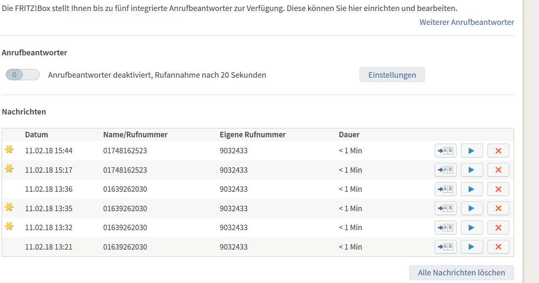Viewport: 539px width, 283px height.
Task: Delete the 11.02.18 15:17 message
Action: point(498,170)
